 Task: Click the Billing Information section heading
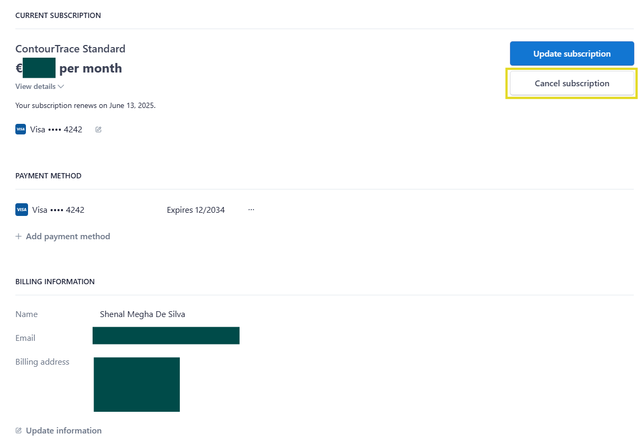pos(55,282)
